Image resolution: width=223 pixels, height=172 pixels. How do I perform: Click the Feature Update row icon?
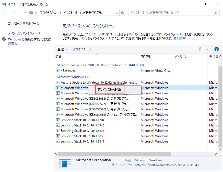58,83
